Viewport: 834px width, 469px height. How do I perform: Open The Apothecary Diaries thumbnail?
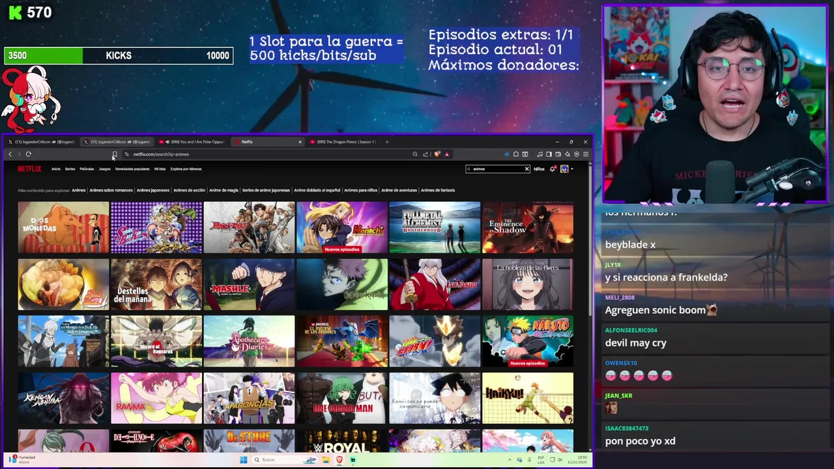point(249,341)
